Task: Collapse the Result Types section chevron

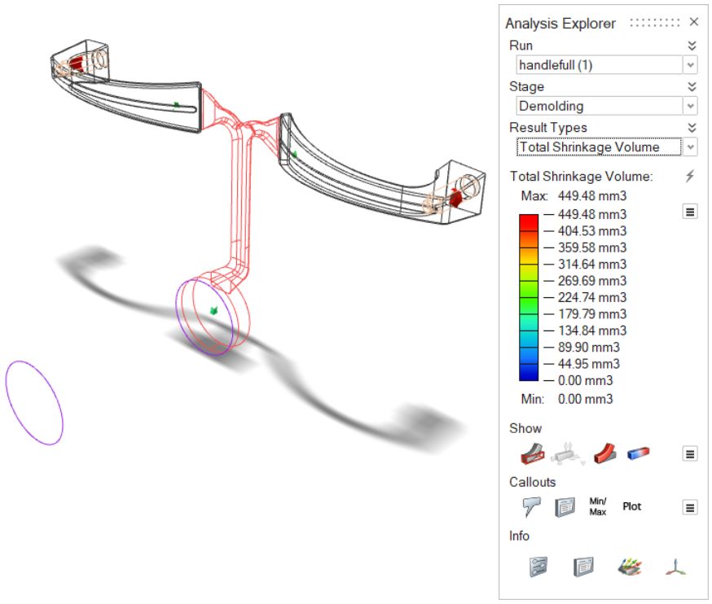Action: (692, 128)
